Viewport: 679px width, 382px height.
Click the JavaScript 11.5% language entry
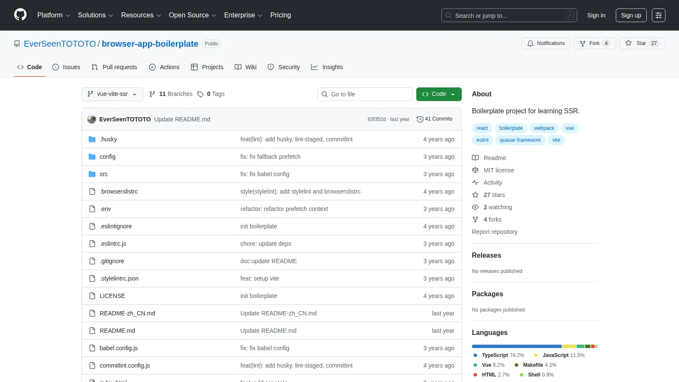click(559, 355)
